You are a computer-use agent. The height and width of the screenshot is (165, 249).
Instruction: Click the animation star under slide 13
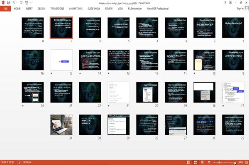(x=109, y=74)
